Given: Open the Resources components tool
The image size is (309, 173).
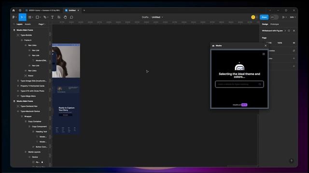Looking at the screenshot, I should (x=59, y=17).
